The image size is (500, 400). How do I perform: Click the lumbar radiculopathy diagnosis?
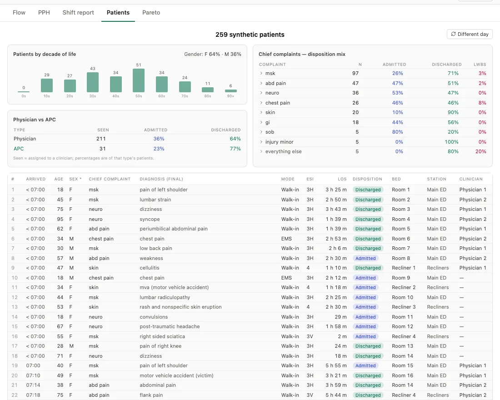(165, 297)
